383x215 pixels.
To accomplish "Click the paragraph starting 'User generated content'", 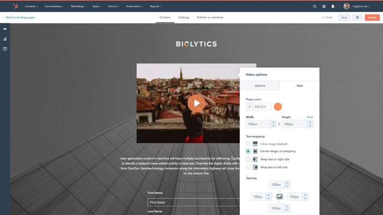I will (x=180, y=166).
